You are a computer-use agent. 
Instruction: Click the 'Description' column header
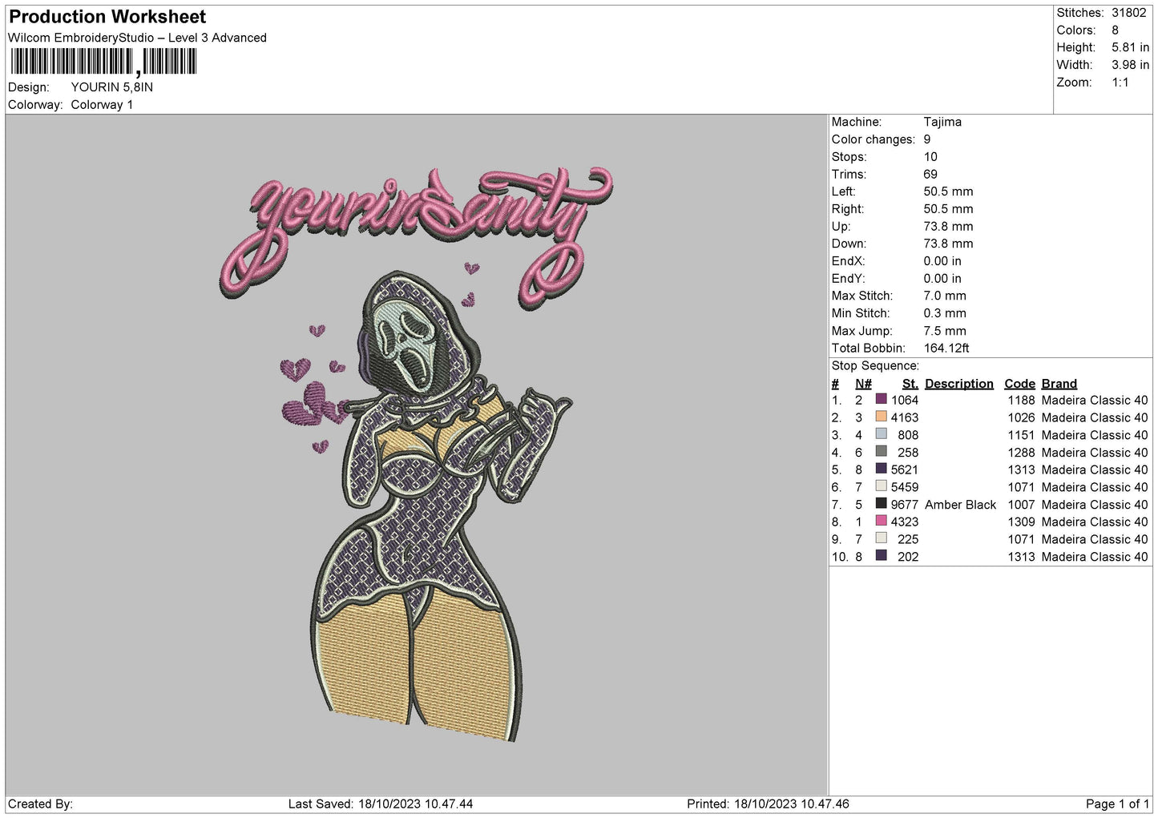pos(958,384)
